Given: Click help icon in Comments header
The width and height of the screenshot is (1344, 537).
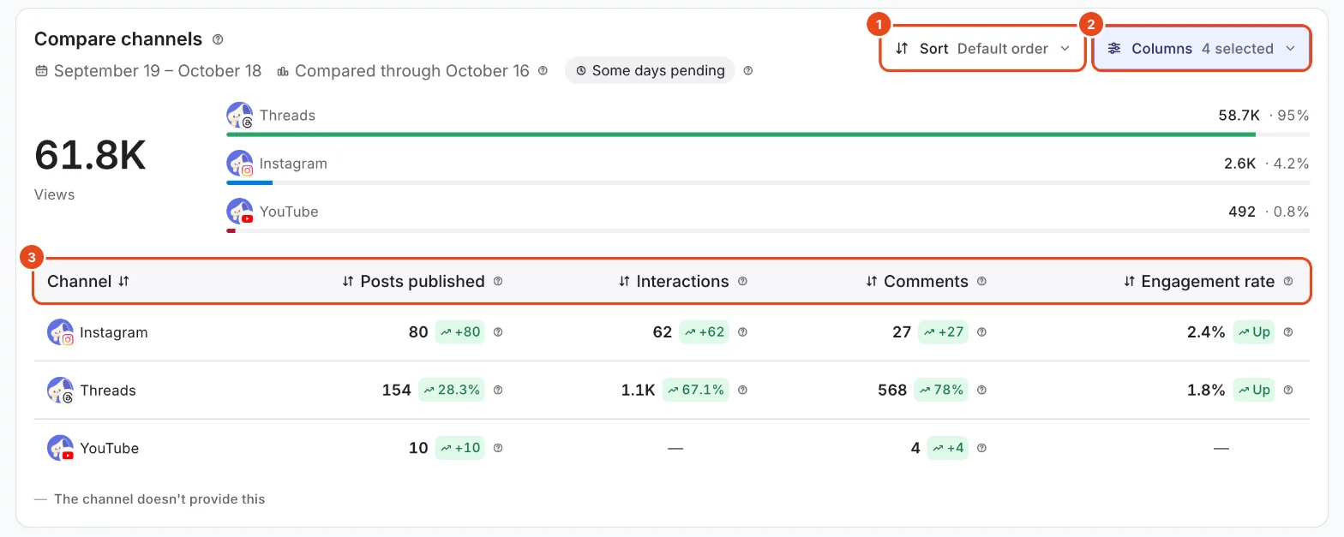Looking at the screenshot, I should pos(981,282).
